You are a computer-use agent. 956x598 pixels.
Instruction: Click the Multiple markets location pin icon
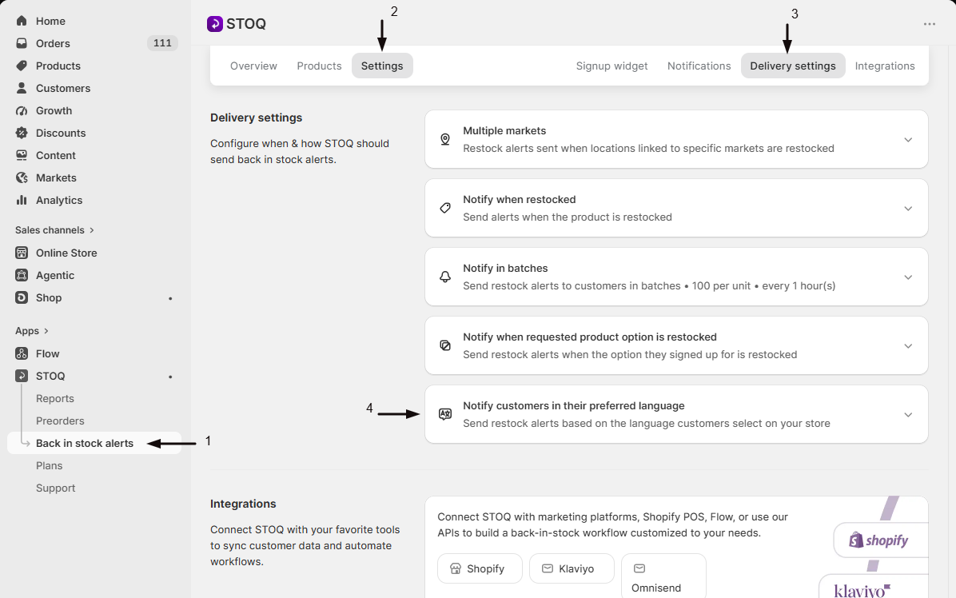tap(445, 140)
